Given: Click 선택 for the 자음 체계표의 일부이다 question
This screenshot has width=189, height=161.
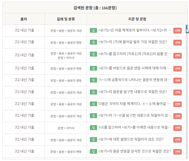Looking at the screenshot, I should (x=177, y=31).
